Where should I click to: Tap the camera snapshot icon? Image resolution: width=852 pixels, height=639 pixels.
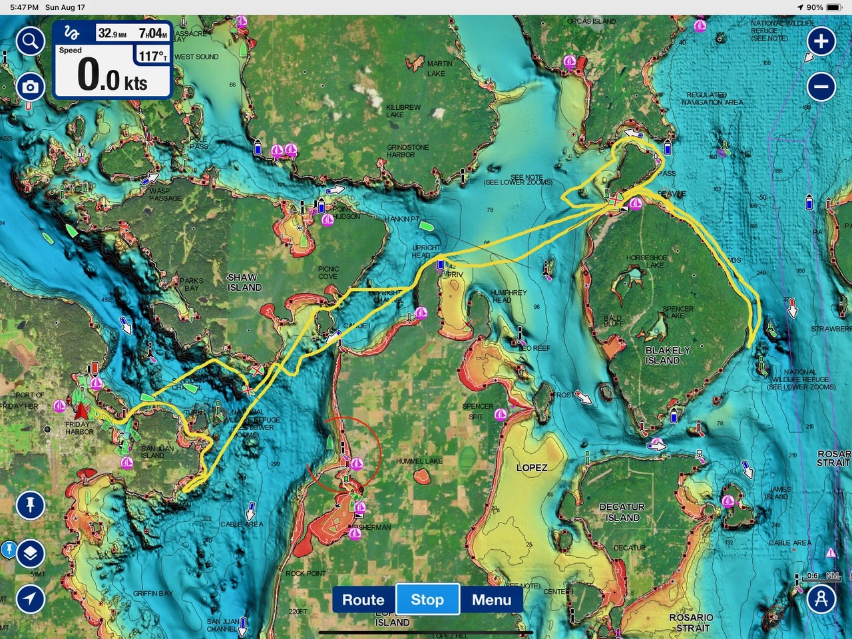(x=30, y=87)
